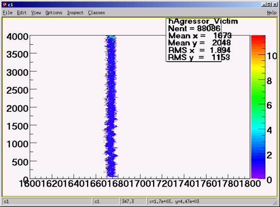Click the Nent = 88086 stats line

(194, 28)
